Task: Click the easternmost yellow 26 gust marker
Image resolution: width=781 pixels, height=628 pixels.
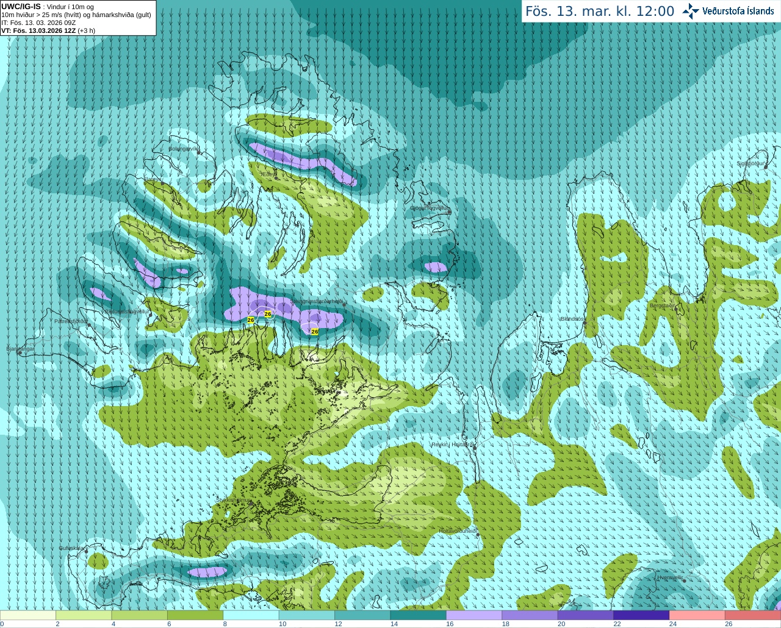Action: (315, 332)
